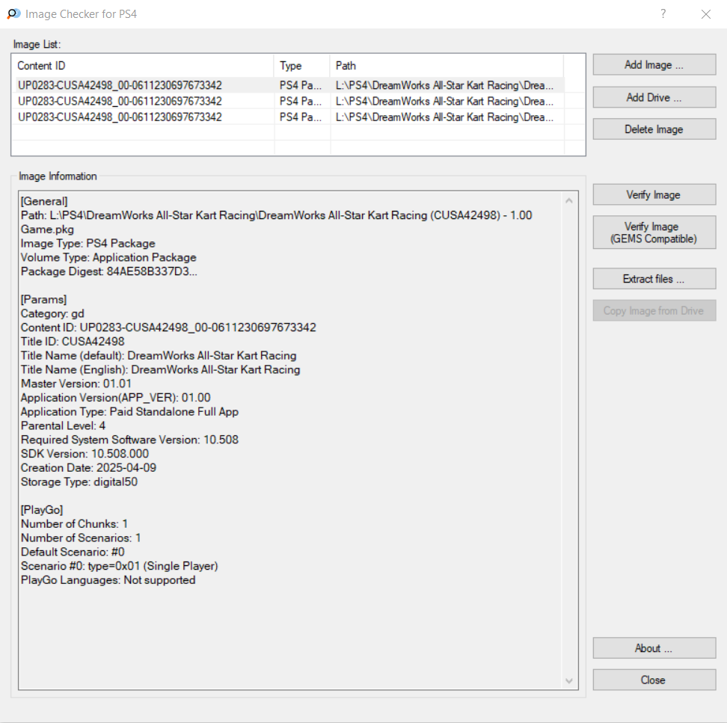Click the Creation Date: 2025-04-09 line

[88, 467]
